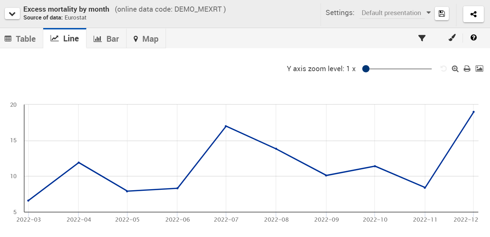
Task: Switch to the Table tab
Action: pos(20,39)
